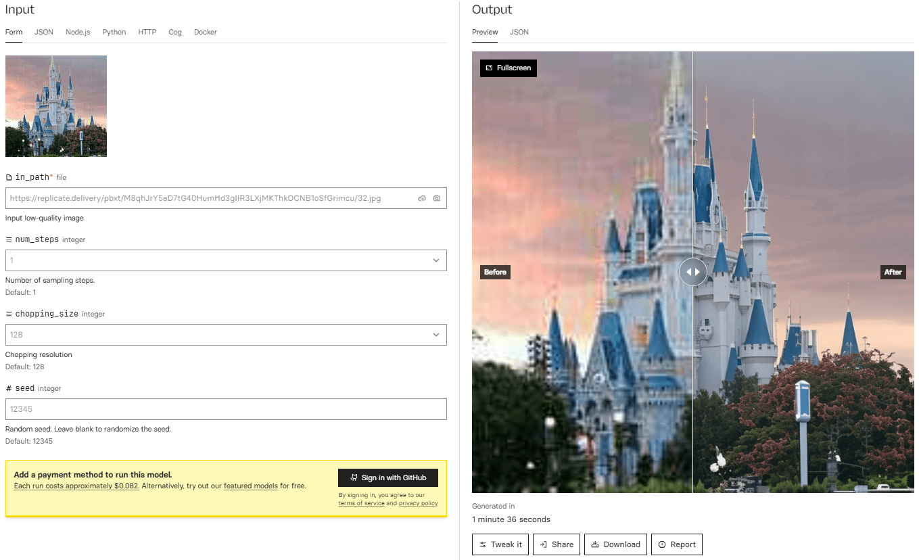This screenshot has height=560, width=919.
Task: Click the input castle thumbnail image
Action: [x=56, y=106]
